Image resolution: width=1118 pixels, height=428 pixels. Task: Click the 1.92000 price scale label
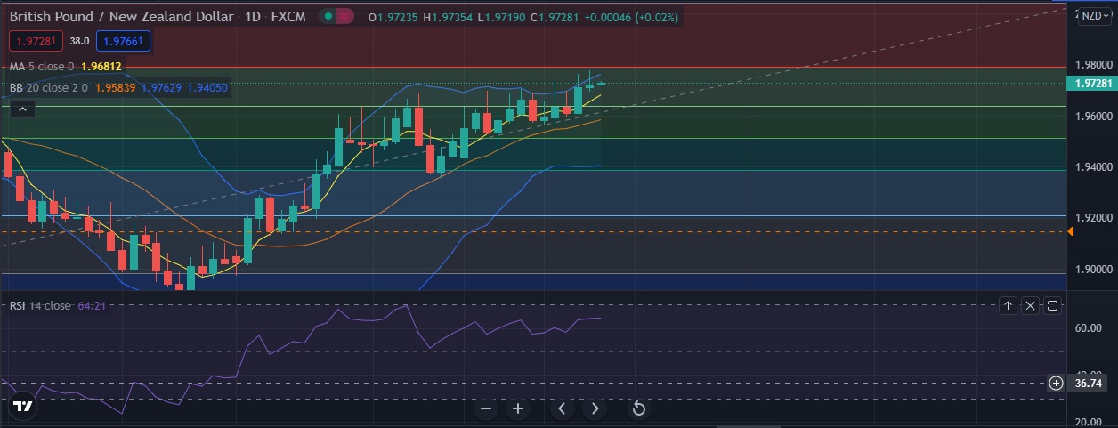click(x=1093, y=218)
